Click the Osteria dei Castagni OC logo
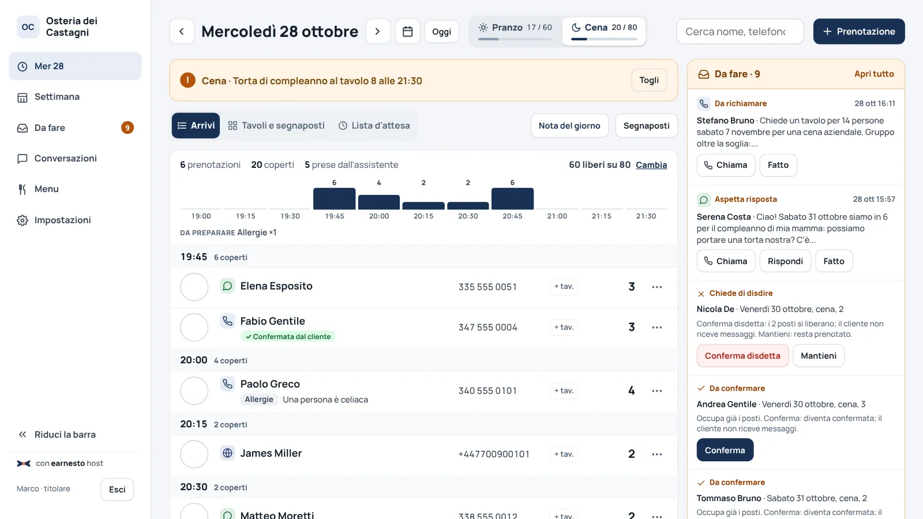Viewport: 923px width, 519px height. click(28, 27)
